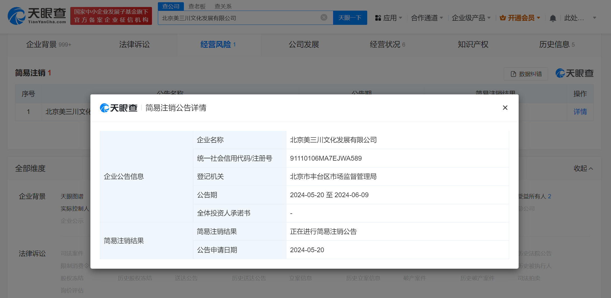611x298 pixels.
Task: Click the 实际控制人 link
Action: [75, 209]
